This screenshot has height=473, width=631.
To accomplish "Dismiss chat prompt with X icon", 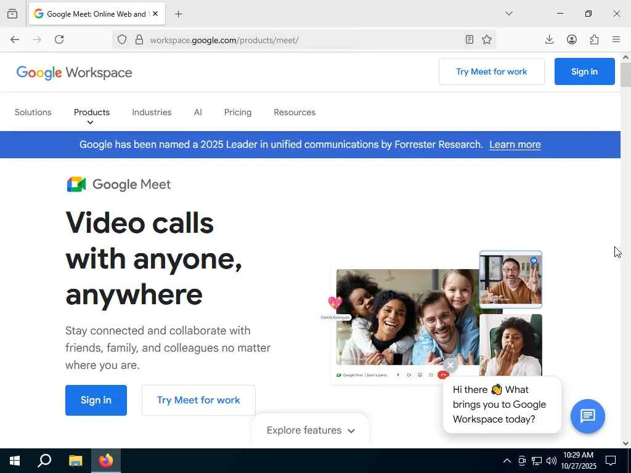I will pos(450,365).
